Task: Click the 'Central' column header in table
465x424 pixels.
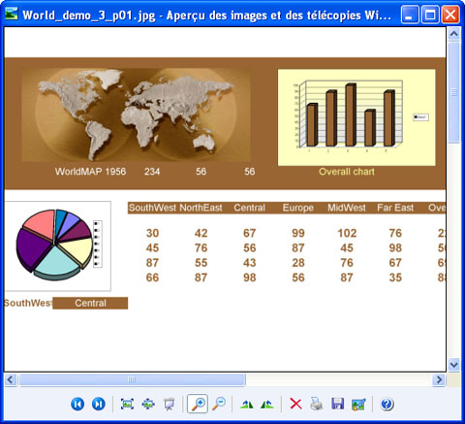Action: point(249,208)
